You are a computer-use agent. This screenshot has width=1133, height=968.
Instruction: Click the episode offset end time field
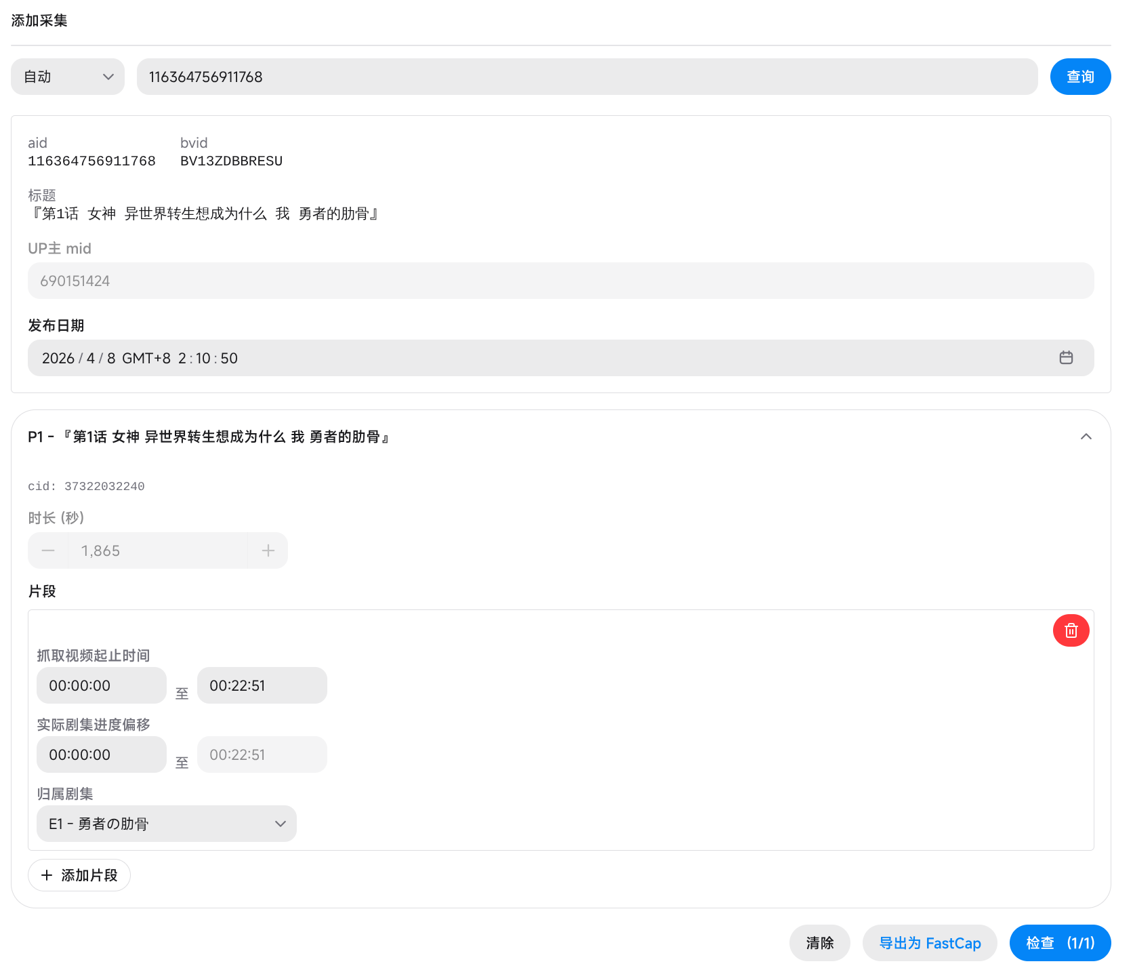pyautogui.click(x=262, y=754)
